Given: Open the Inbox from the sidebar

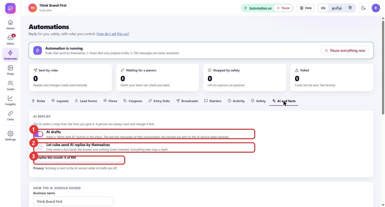Looking at the screenshot, I should [x=10, y=40].
